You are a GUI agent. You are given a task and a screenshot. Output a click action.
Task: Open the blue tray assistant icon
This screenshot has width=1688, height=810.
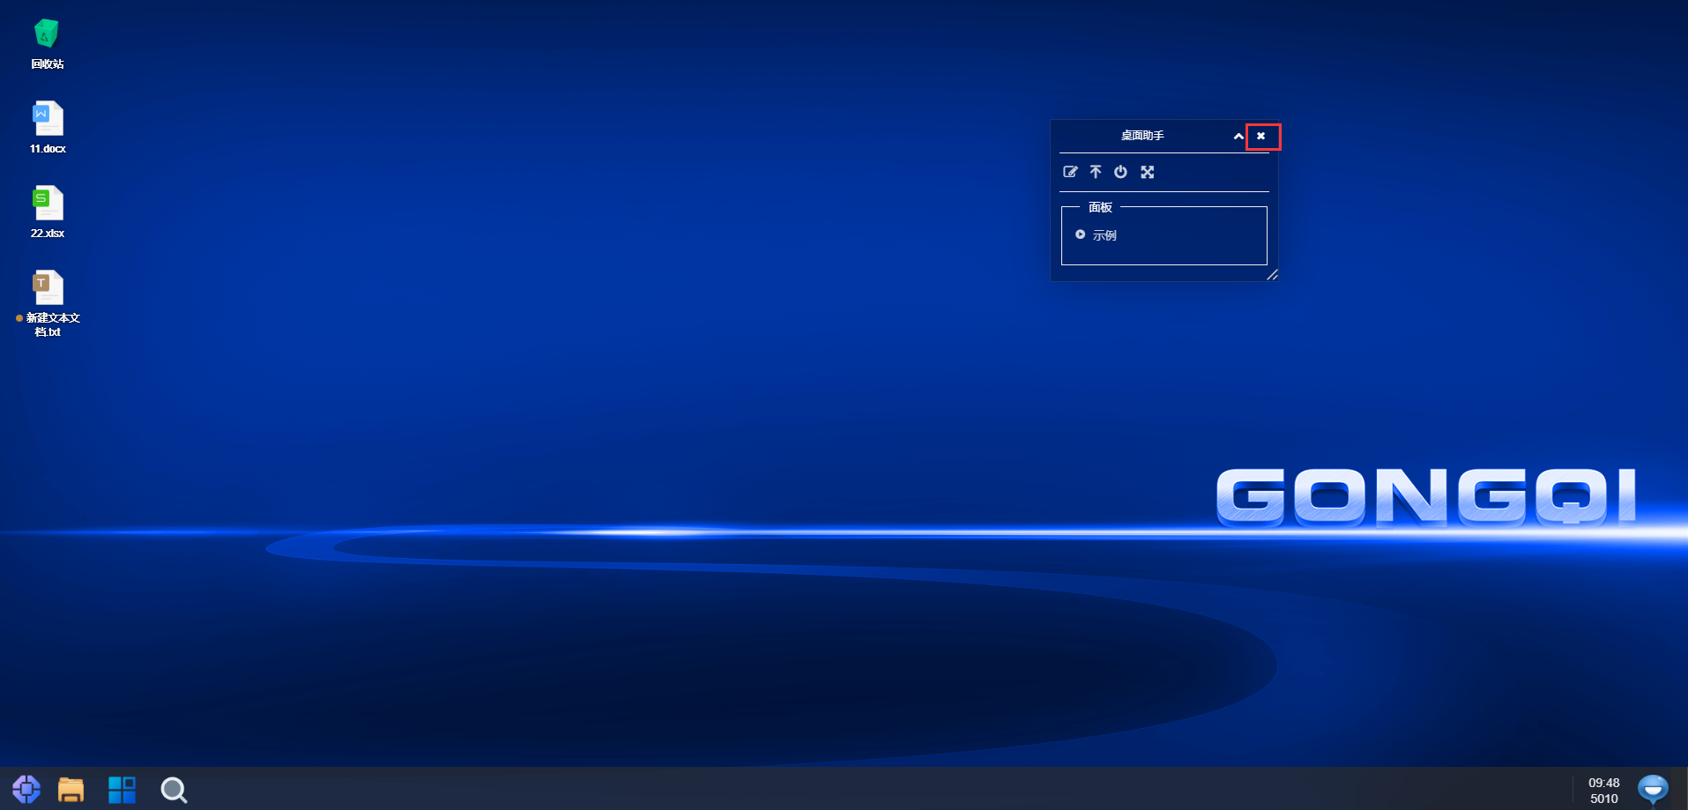1653,789
